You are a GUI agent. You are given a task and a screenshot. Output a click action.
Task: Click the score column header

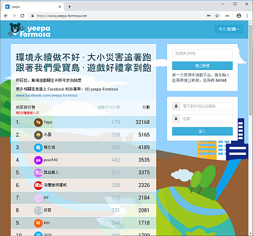click(x=146, y=107)
